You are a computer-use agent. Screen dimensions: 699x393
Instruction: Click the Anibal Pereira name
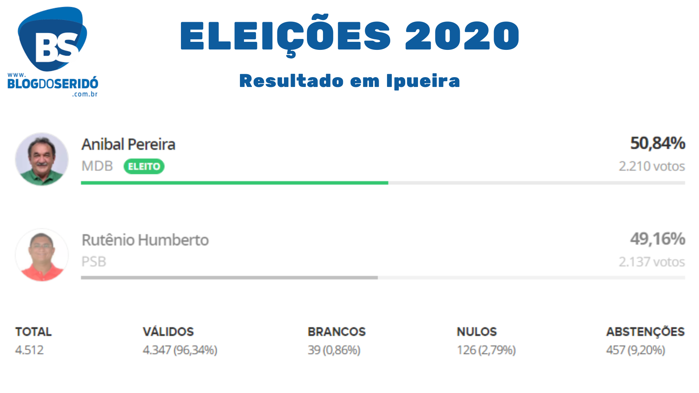coord(128,144)
